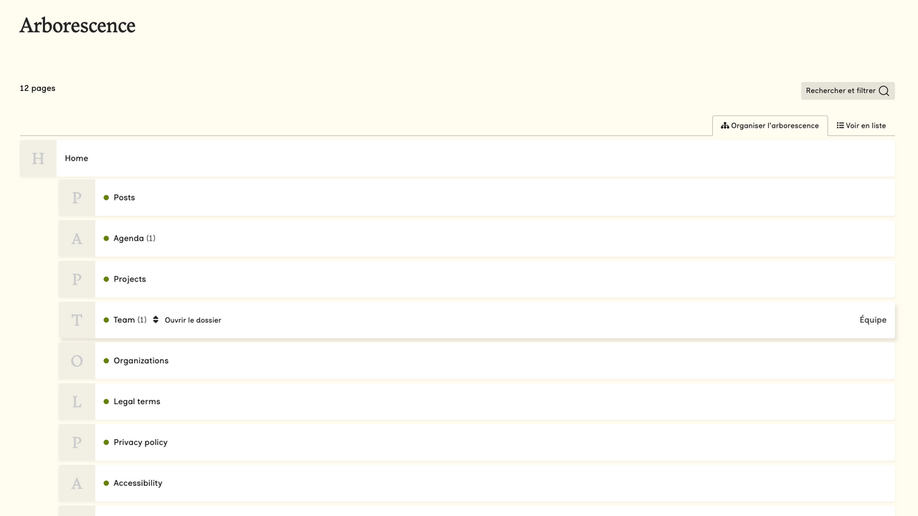Select the Accessibility page entry

click(138, 484)
